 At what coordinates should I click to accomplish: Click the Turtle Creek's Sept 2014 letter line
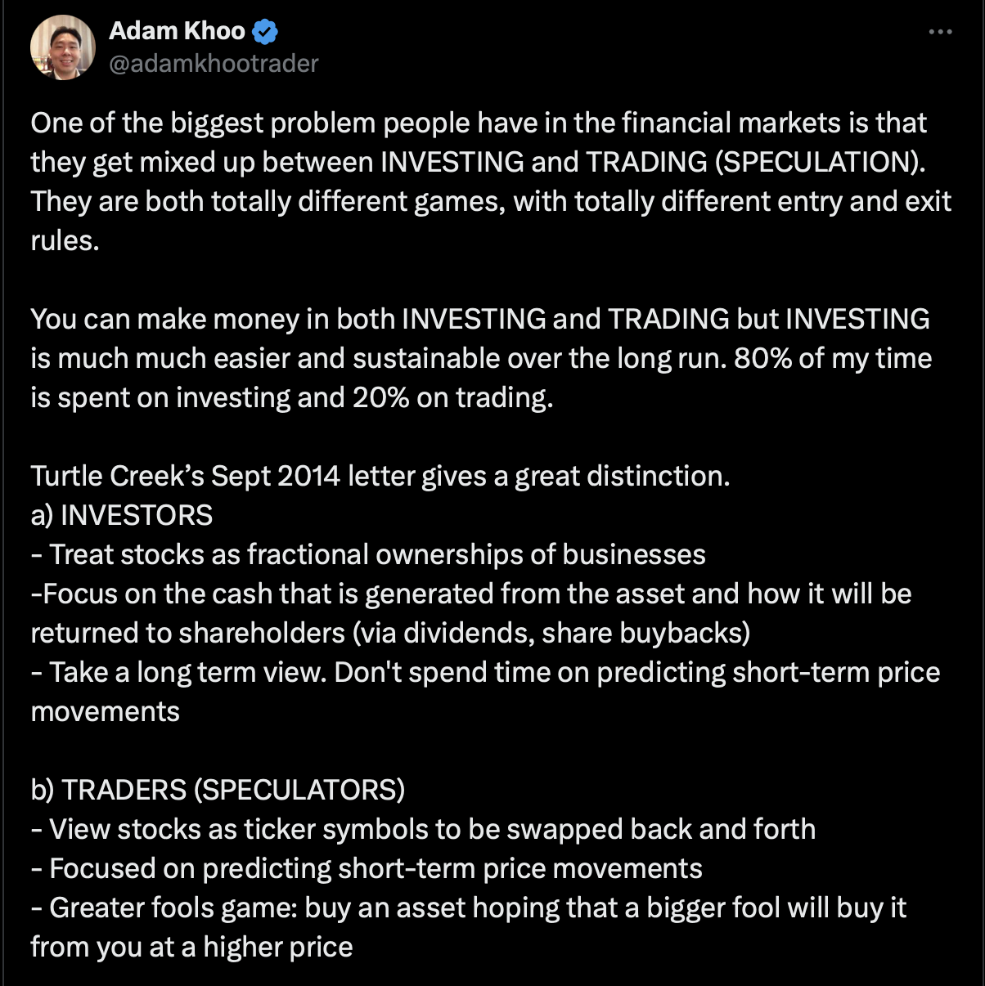[x=380, y=476]
